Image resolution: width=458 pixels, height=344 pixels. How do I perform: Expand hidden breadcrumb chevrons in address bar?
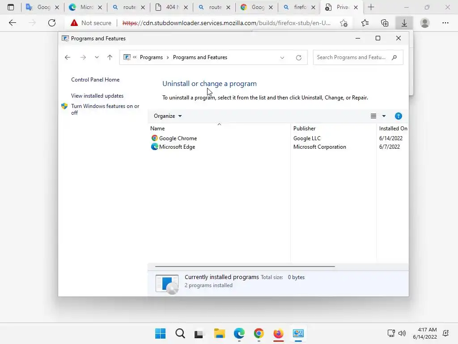coord(135,57)
